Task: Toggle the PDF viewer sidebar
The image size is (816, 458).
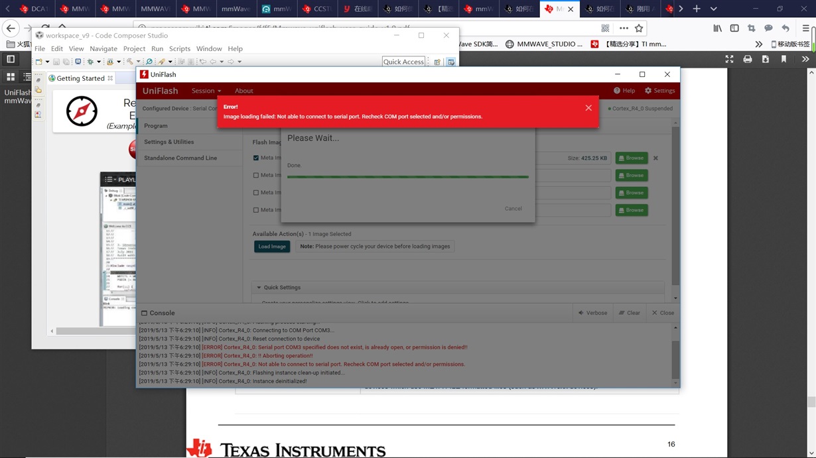Action: point(11,59)
